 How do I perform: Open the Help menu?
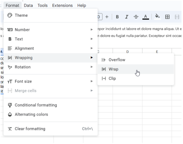(82, 5)
